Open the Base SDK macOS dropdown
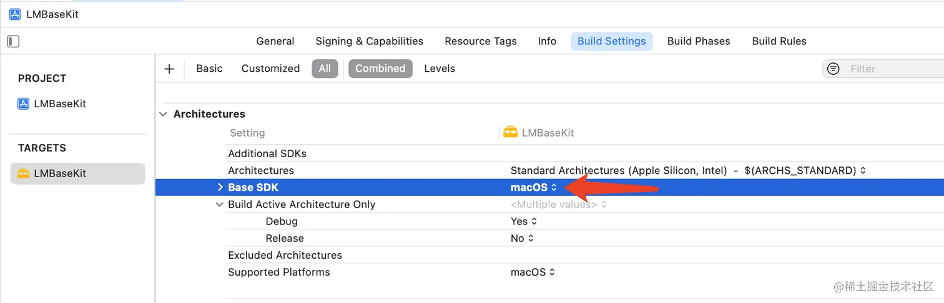The width and height of the screenshot is (944, 303). [x=534, y=188]
